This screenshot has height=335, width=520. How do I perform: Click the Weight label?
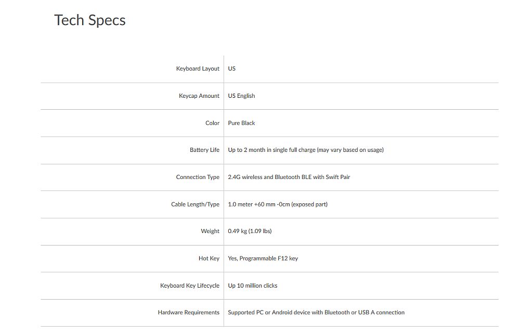210,231
